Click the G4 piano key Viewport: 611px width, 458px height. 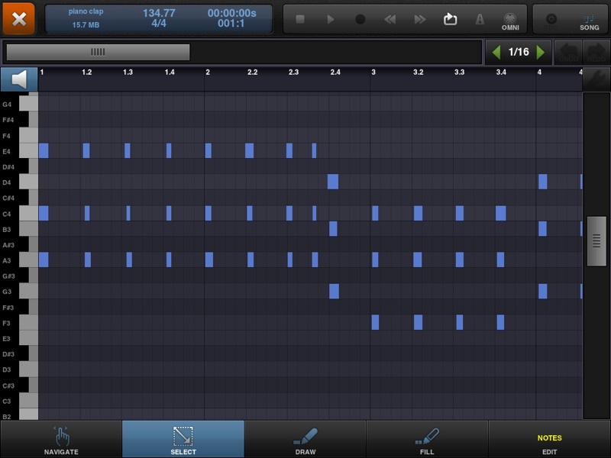click(28, 104)
